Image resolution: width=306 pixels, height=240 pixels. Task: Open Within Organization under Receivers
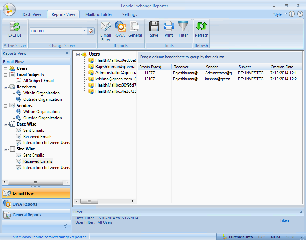click(41, 93)
